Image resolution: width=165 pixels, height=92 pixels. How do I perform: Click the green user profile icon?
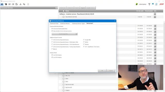[x=137, y=4]
